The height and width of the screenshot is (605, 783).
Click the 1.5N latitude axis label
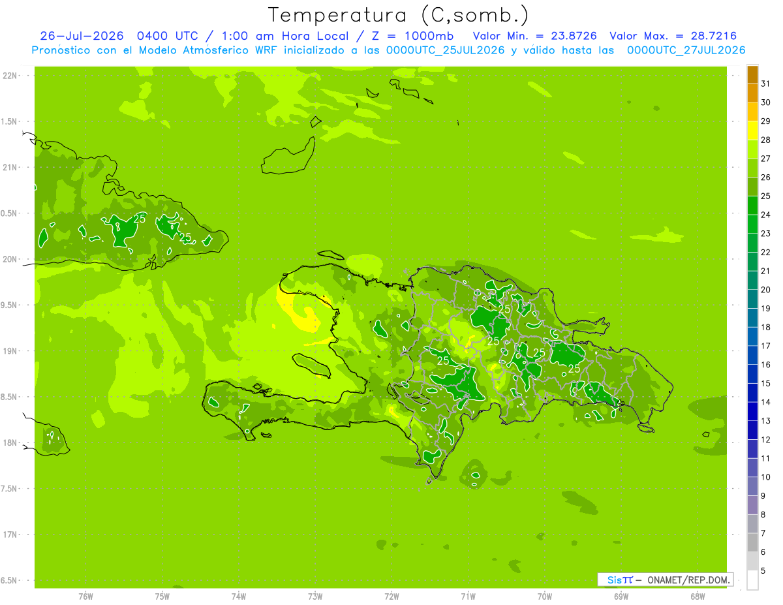tap(9, 121)
